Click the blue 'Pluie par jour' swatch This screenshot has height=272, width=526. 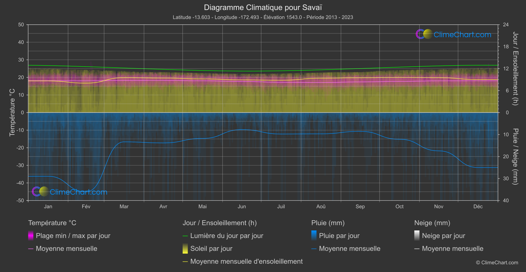coord(314,236)
